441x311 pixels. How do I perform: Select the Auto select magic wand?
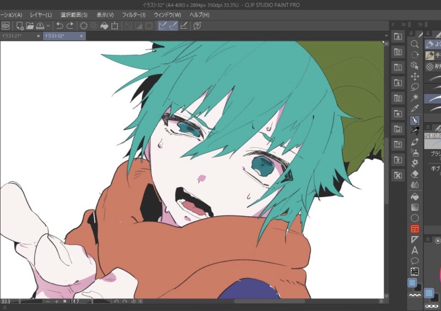point(415,97)
